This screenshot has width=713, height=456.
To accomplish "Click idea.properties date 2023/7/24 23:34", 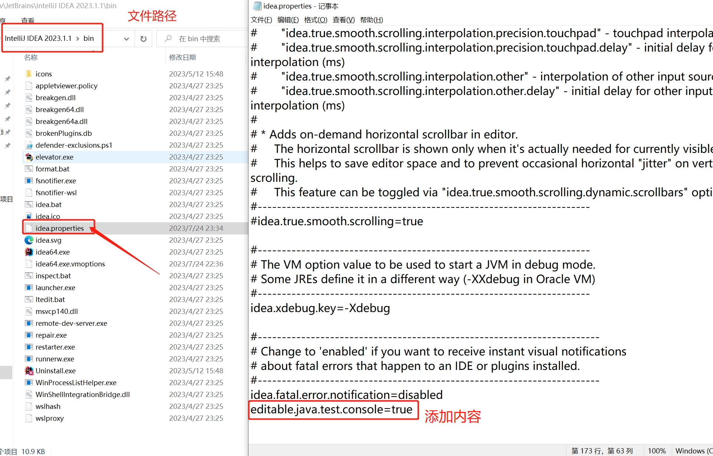I will click(196, 228).
